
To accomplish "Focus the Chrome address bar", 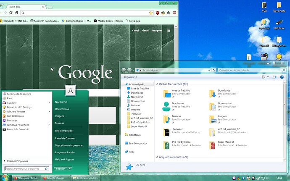I will coord(87,13).
